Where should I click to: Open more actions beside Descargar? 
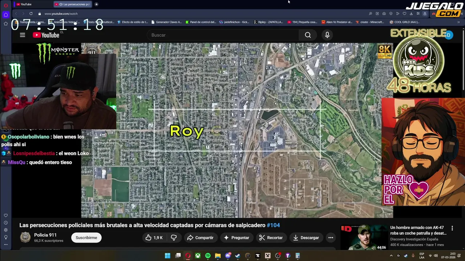pos(331,238)
